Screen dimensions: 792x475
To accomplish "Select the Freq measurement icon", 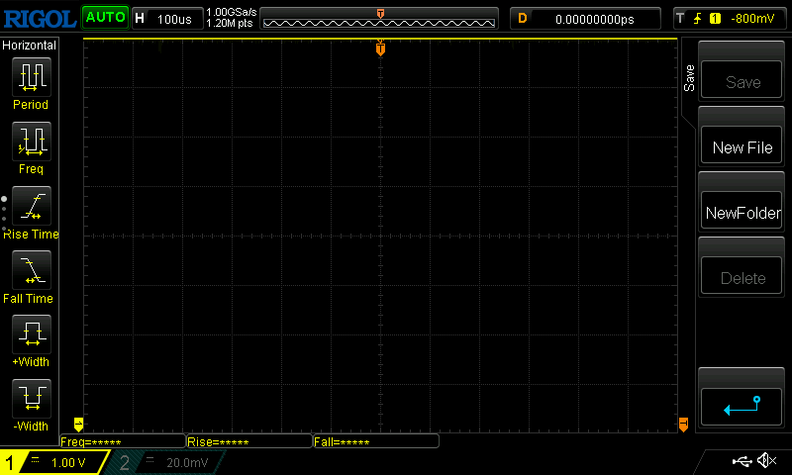I will coord(32,141).
